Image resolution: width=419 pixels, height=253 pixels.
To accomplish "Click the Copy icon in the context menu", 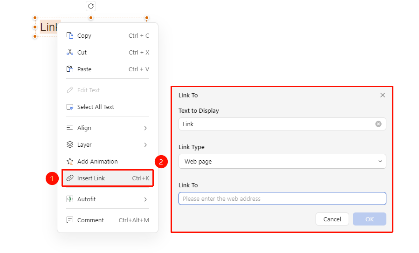I will pos(70,35).
